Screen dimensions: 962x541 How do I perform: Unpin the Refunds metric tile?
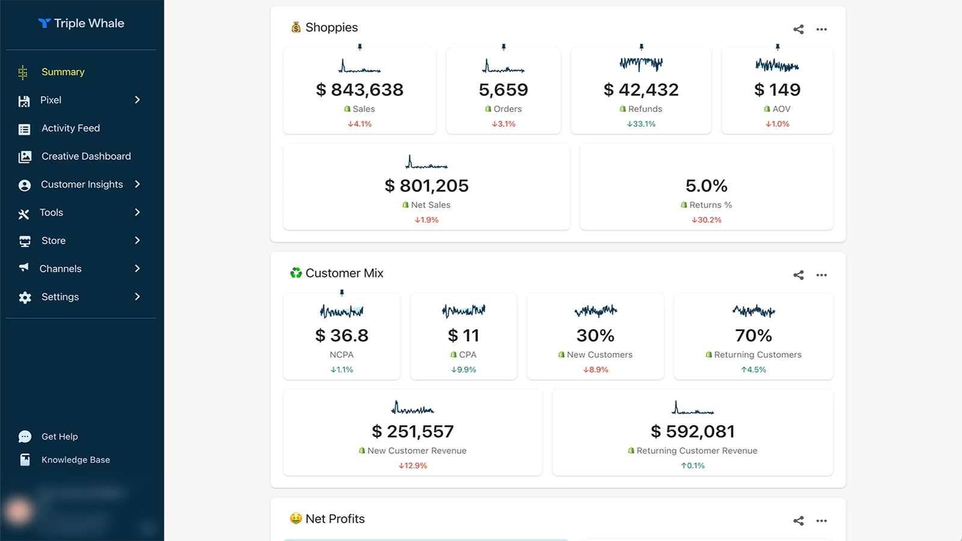pos(641,47)
